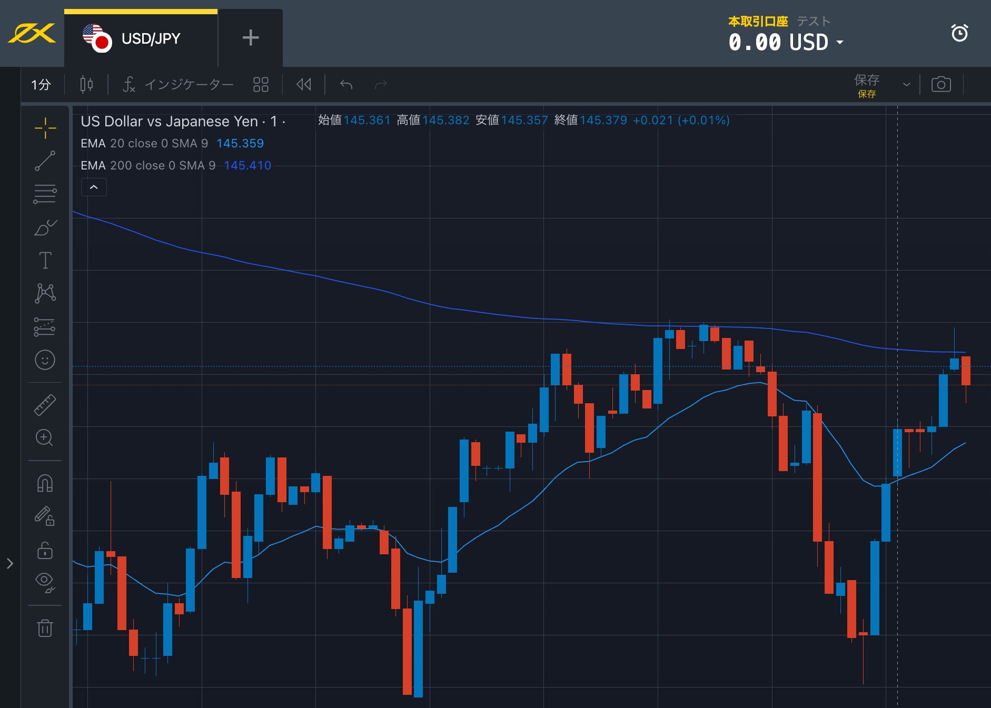Add a new chart tab with plus

(x=251, y=38)
